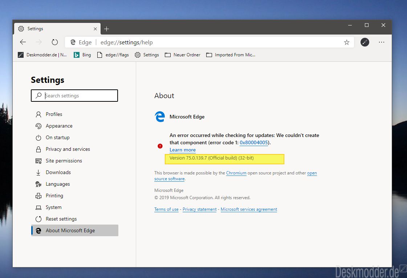Go to Downloads settings

[75, 172]
